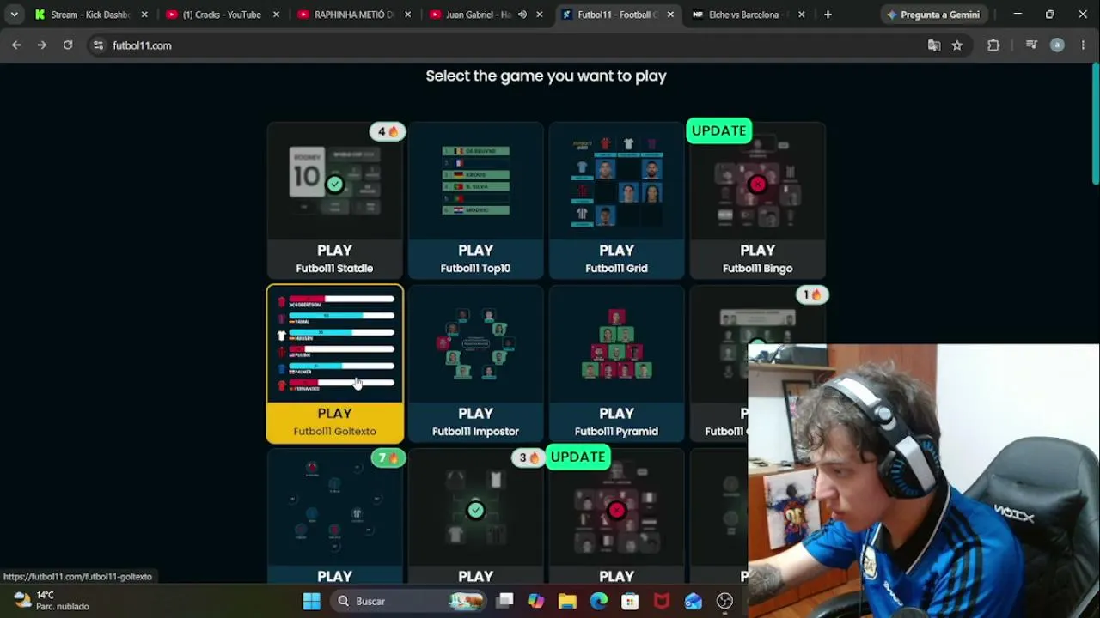
Task: Launch Copilot from the taskbar
Action: pos(535,601)
